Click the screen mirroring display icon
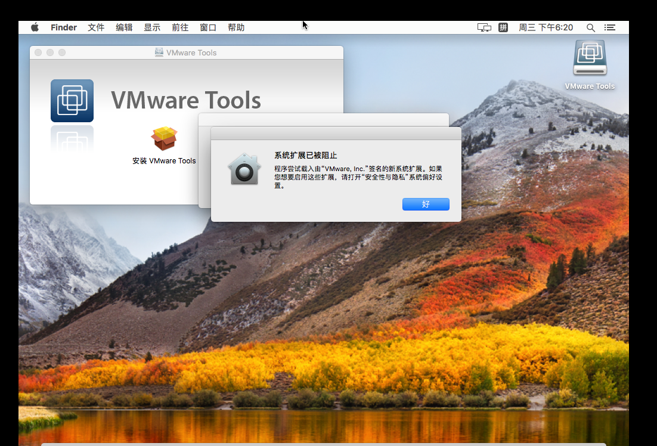This screenshot has height=446, width=657. (x=484, y=27)
